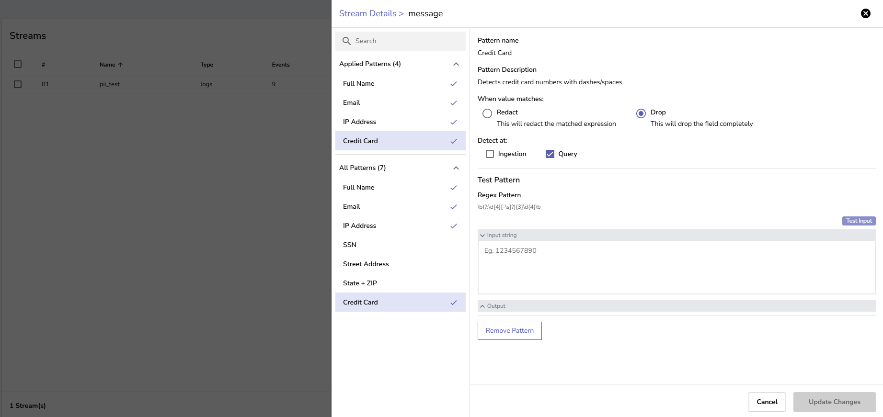Select the Drop radio option
Screen dimensions: 883x417
click(641, 113)
